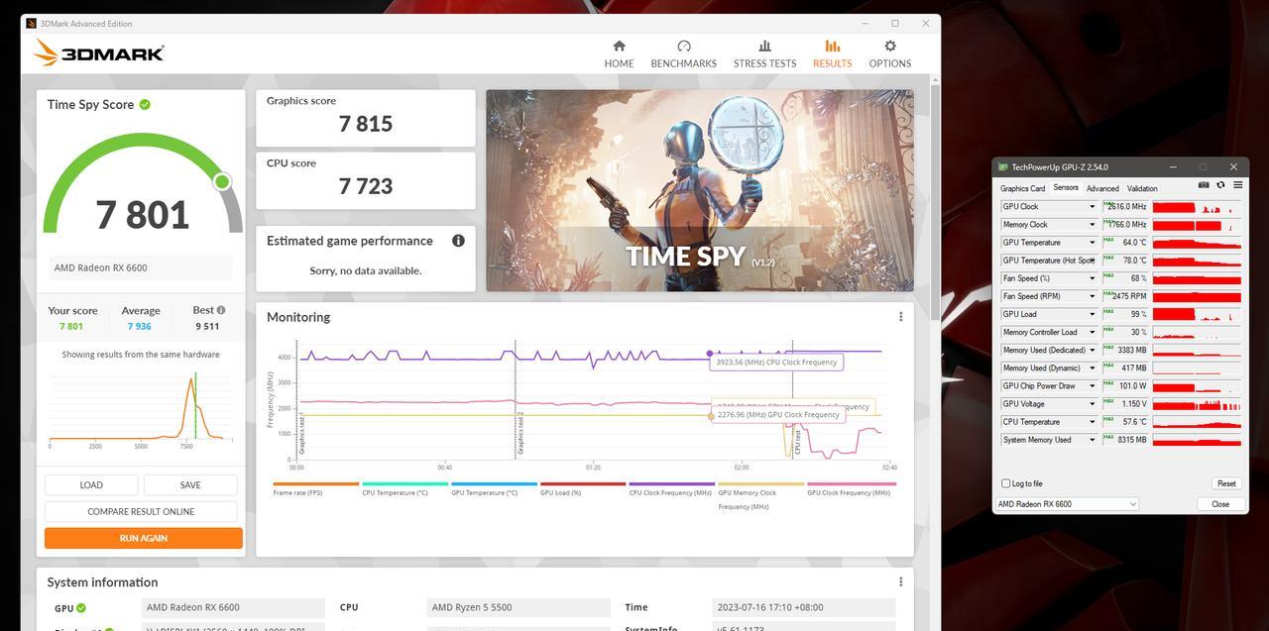Open the GPU-Z hamburger menu
1269x631 pixels.
1237,185
